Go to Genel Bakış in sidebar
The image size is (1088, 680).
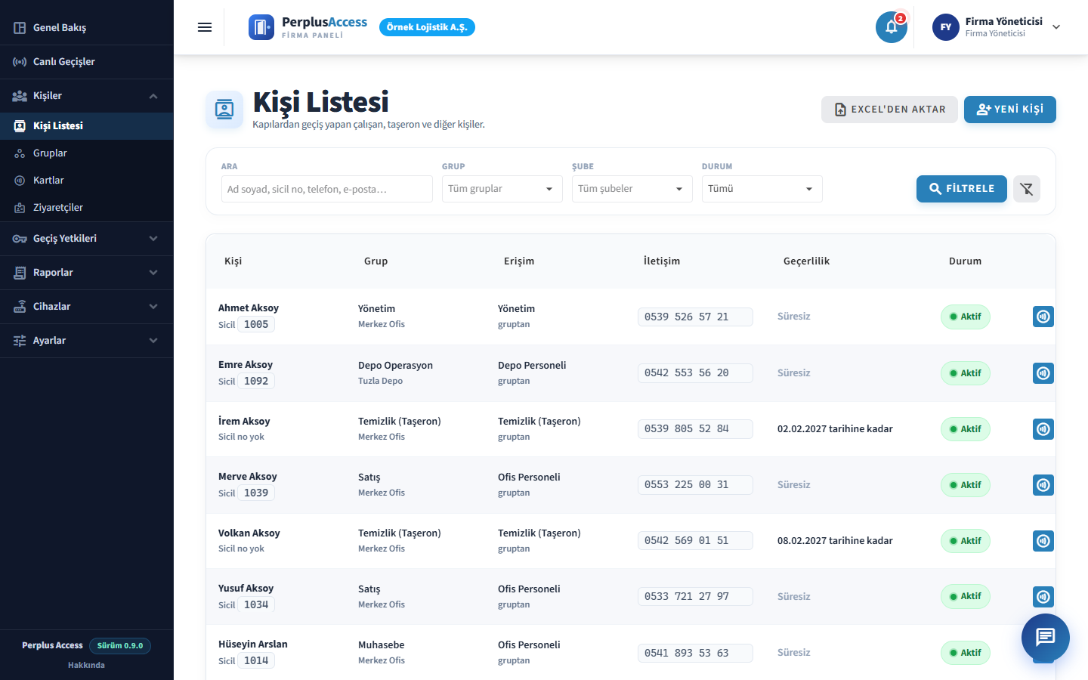pyautogui.click(x=87, y=28)
